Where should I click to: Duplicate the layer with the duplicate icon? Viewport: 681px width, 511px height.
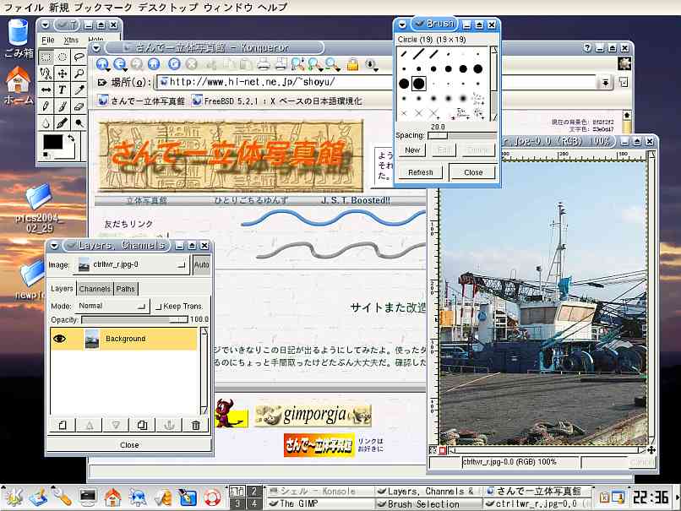pyautogui.click(x=142, y=425)
